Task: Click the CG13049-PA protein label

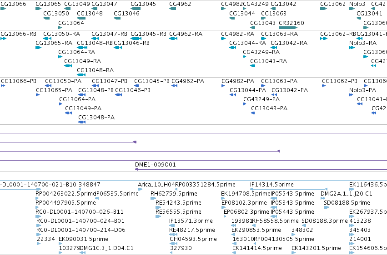Action: pos(83,108)
